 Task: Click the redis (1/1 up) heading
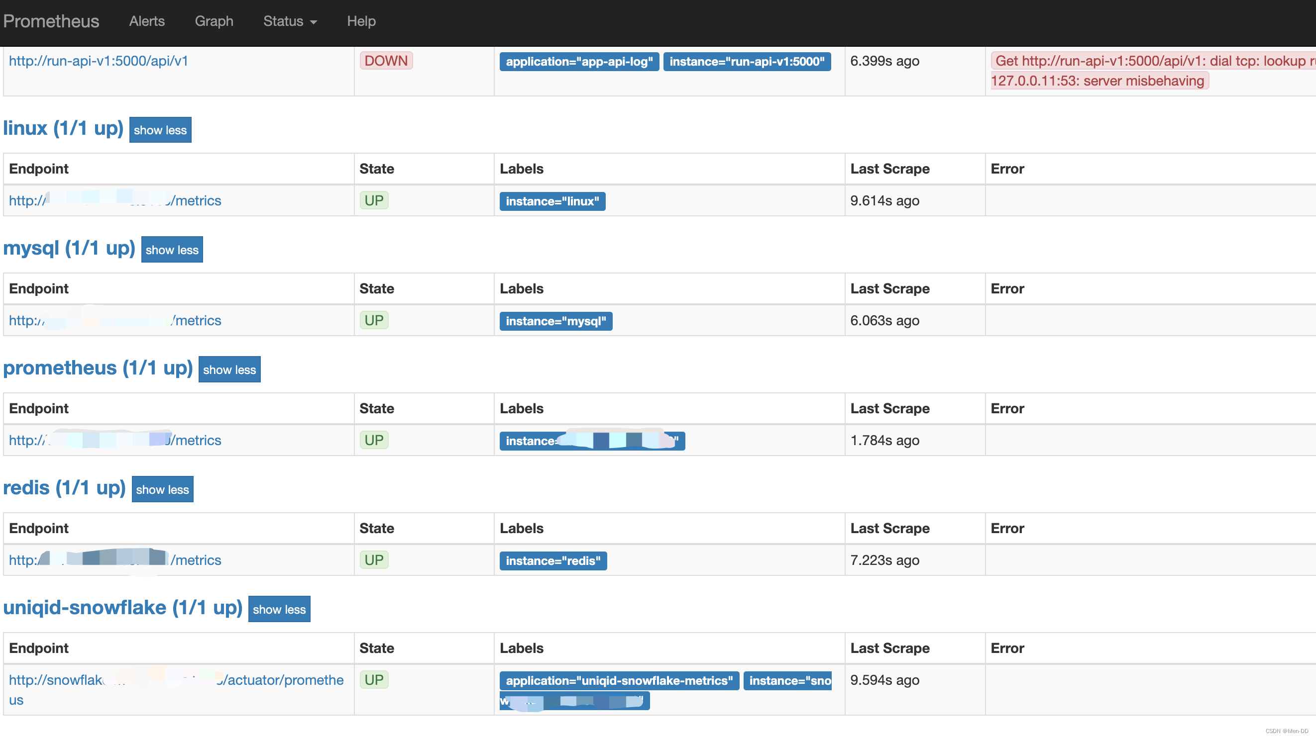pos(64,487)
